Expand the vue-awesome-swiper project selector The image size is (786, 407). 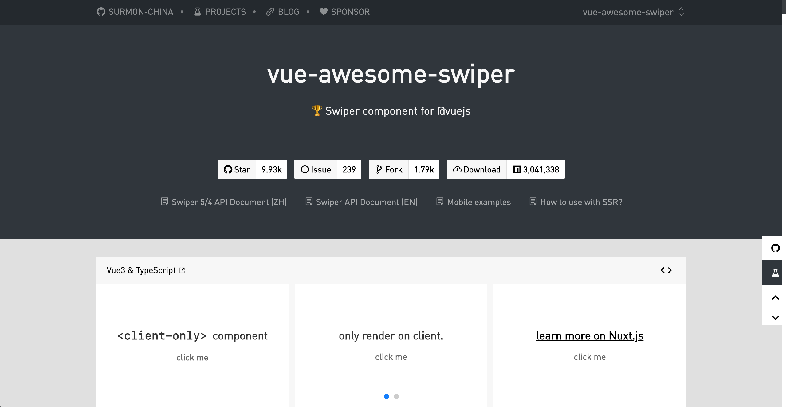coord(634,12)
